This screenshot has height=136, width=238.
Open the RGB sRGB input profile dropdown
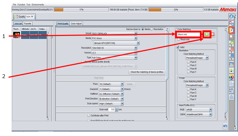coord(199,109)
